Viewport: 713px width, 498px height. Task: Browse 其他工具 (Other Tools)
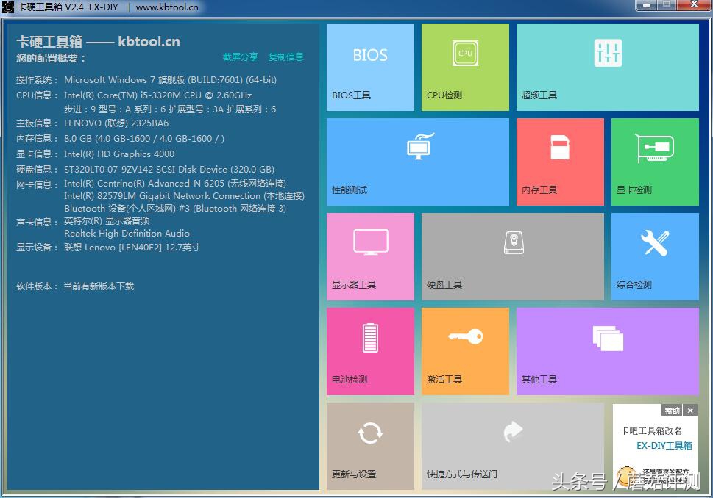pos(607,351)
